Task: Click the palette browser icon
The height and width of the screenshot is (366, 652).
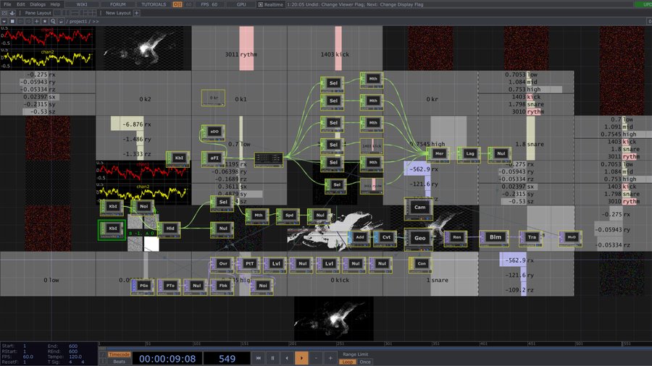Action: pos(4,13)
